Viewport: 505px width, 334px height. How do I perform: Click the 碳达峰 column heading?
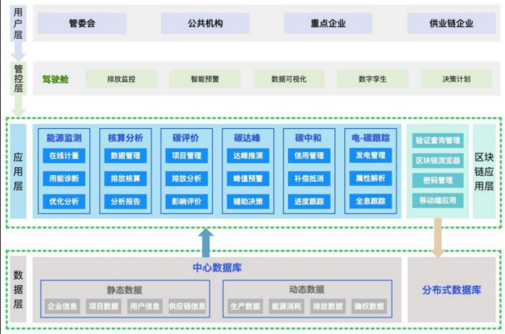click(247, 138)
